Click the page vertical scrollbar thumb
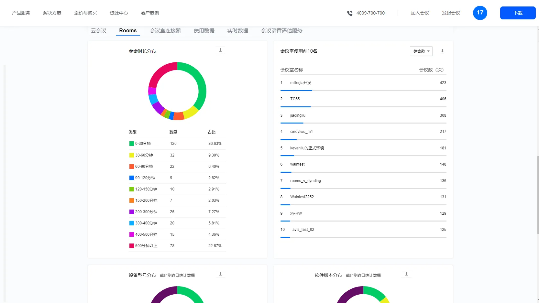Image resolution: width=539 pixels, height=303 pixels. 538,195
